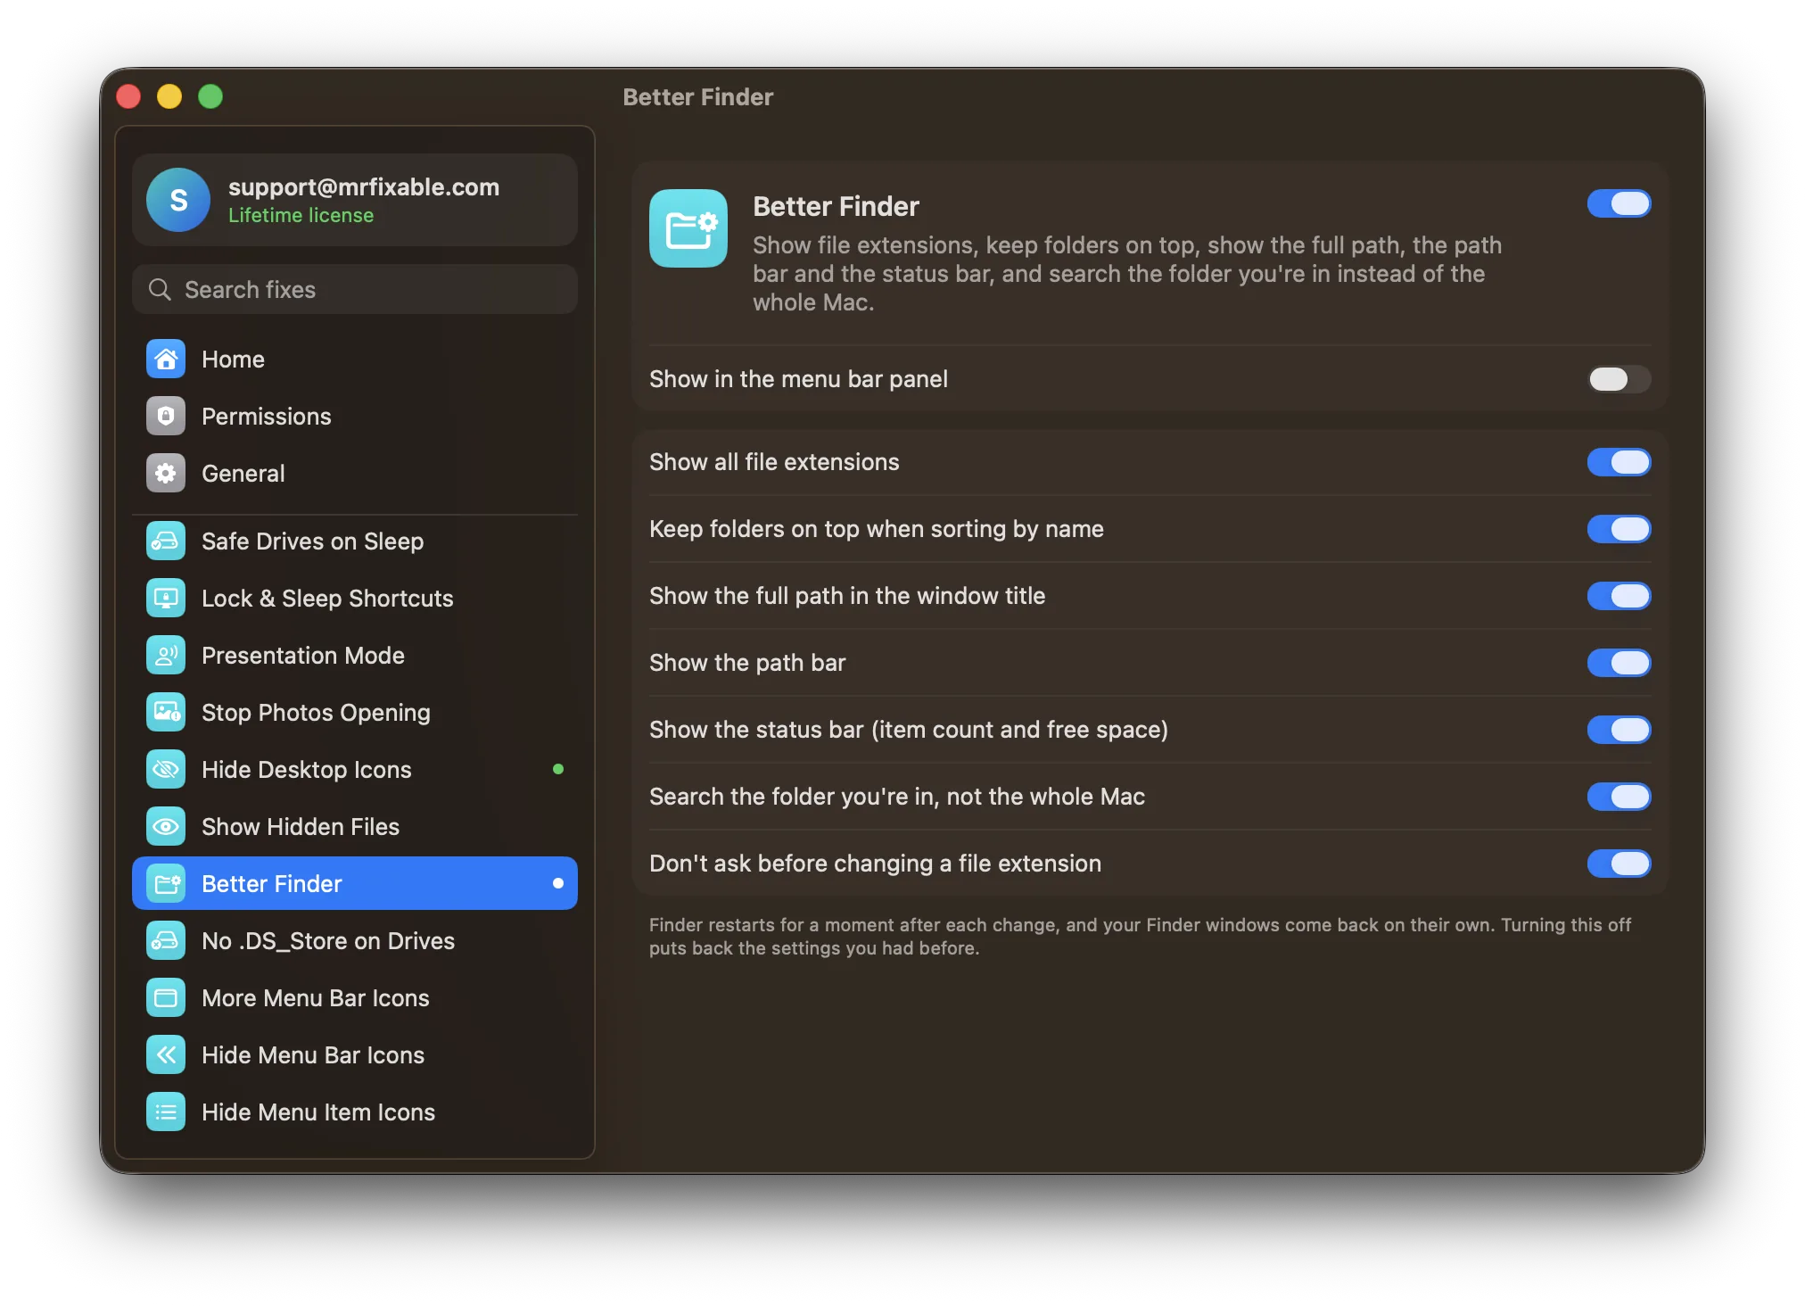Click the Lifetime license label
This screenshot has height=1306, width=1805.
click(x=301, y=215)
